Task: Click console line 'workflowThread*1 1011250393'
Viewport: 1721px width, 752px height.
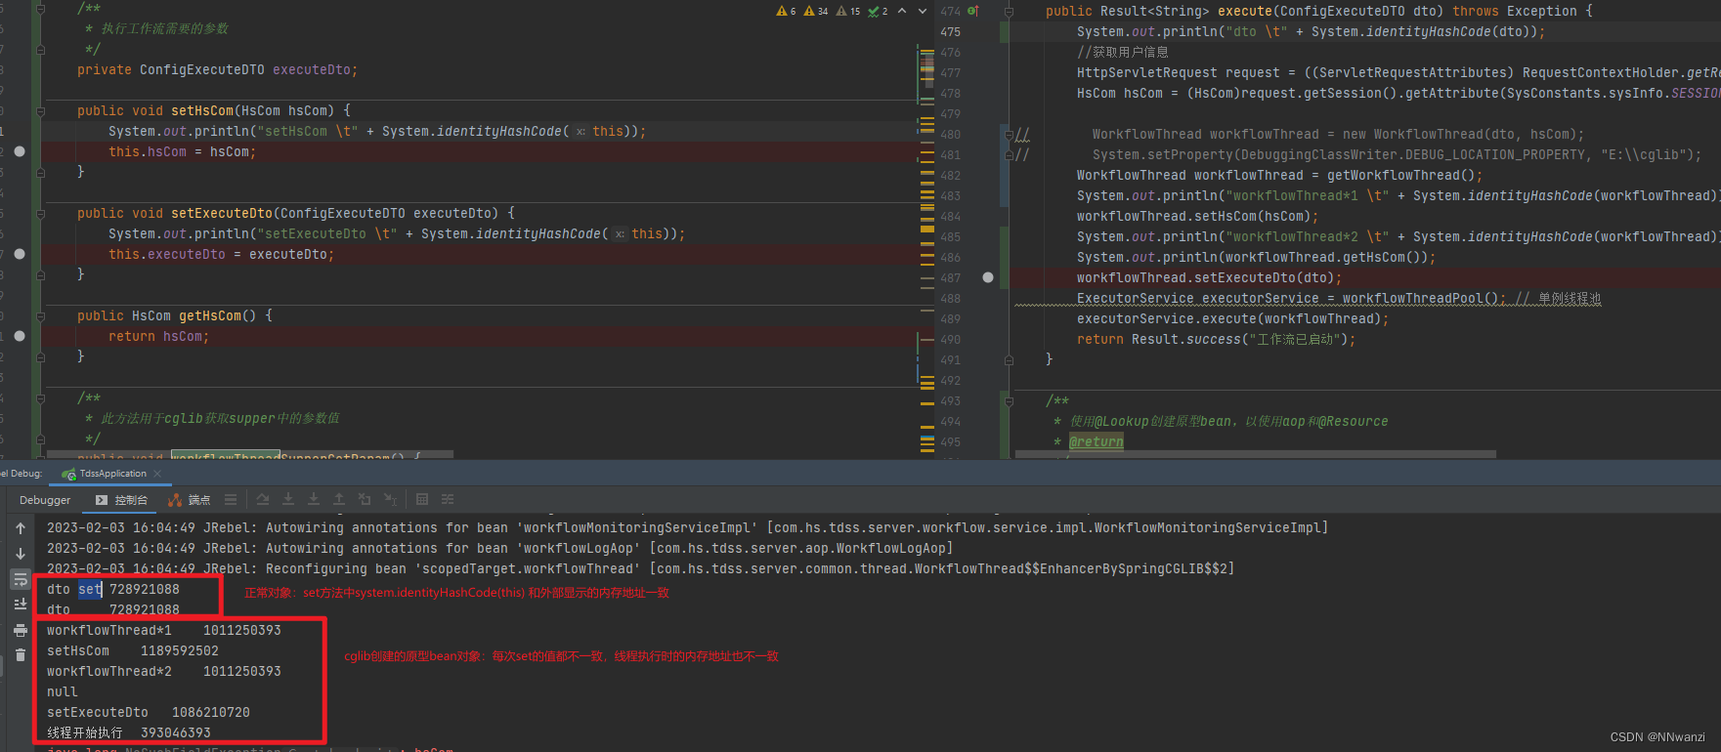Action: 164,630
